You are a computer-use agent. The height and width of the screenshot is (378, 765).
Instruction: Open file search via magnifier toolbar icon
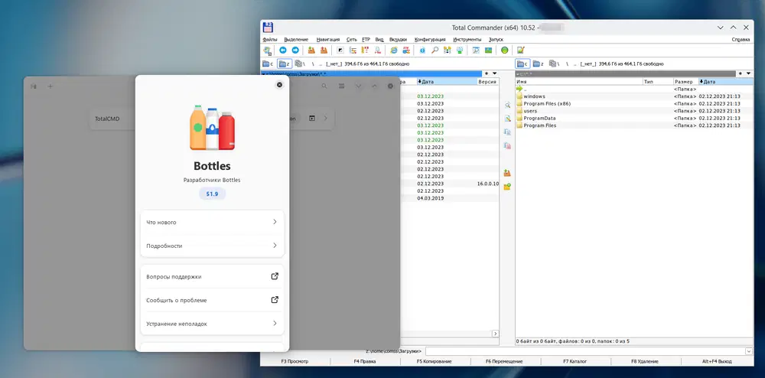pyautogui.click(x=435, y=51)
